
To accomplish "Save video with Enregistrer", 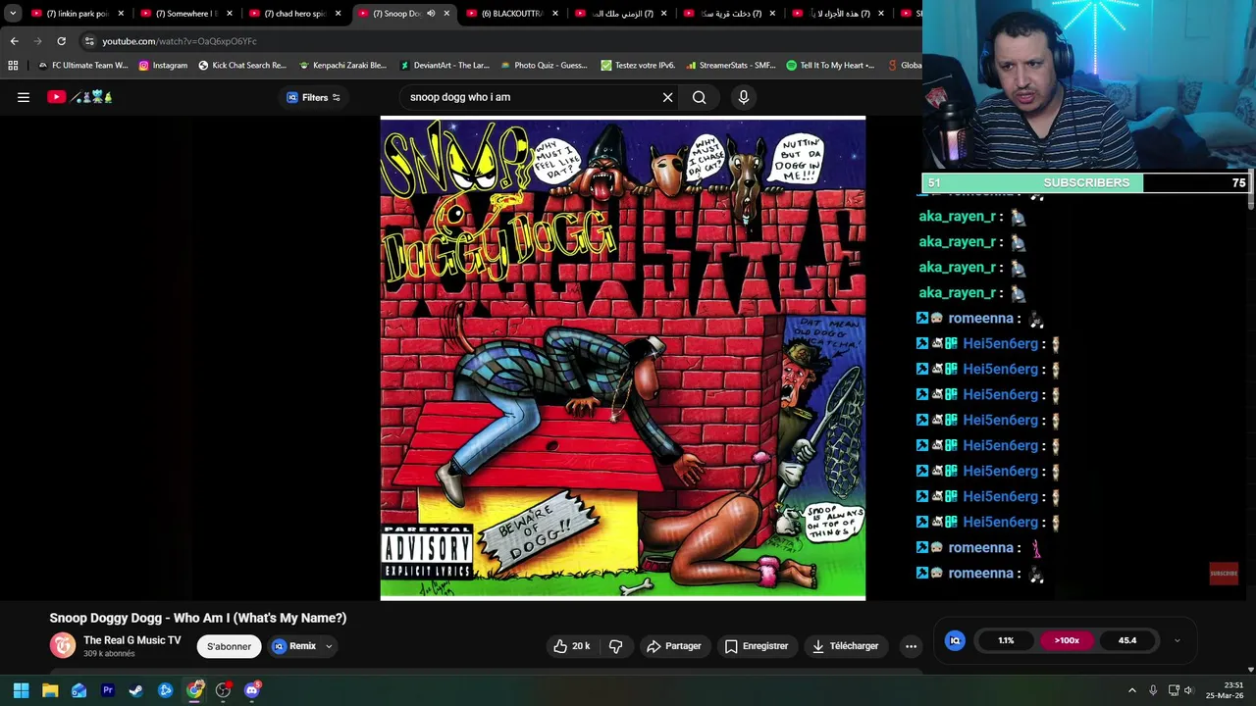I will pos(757,646).
